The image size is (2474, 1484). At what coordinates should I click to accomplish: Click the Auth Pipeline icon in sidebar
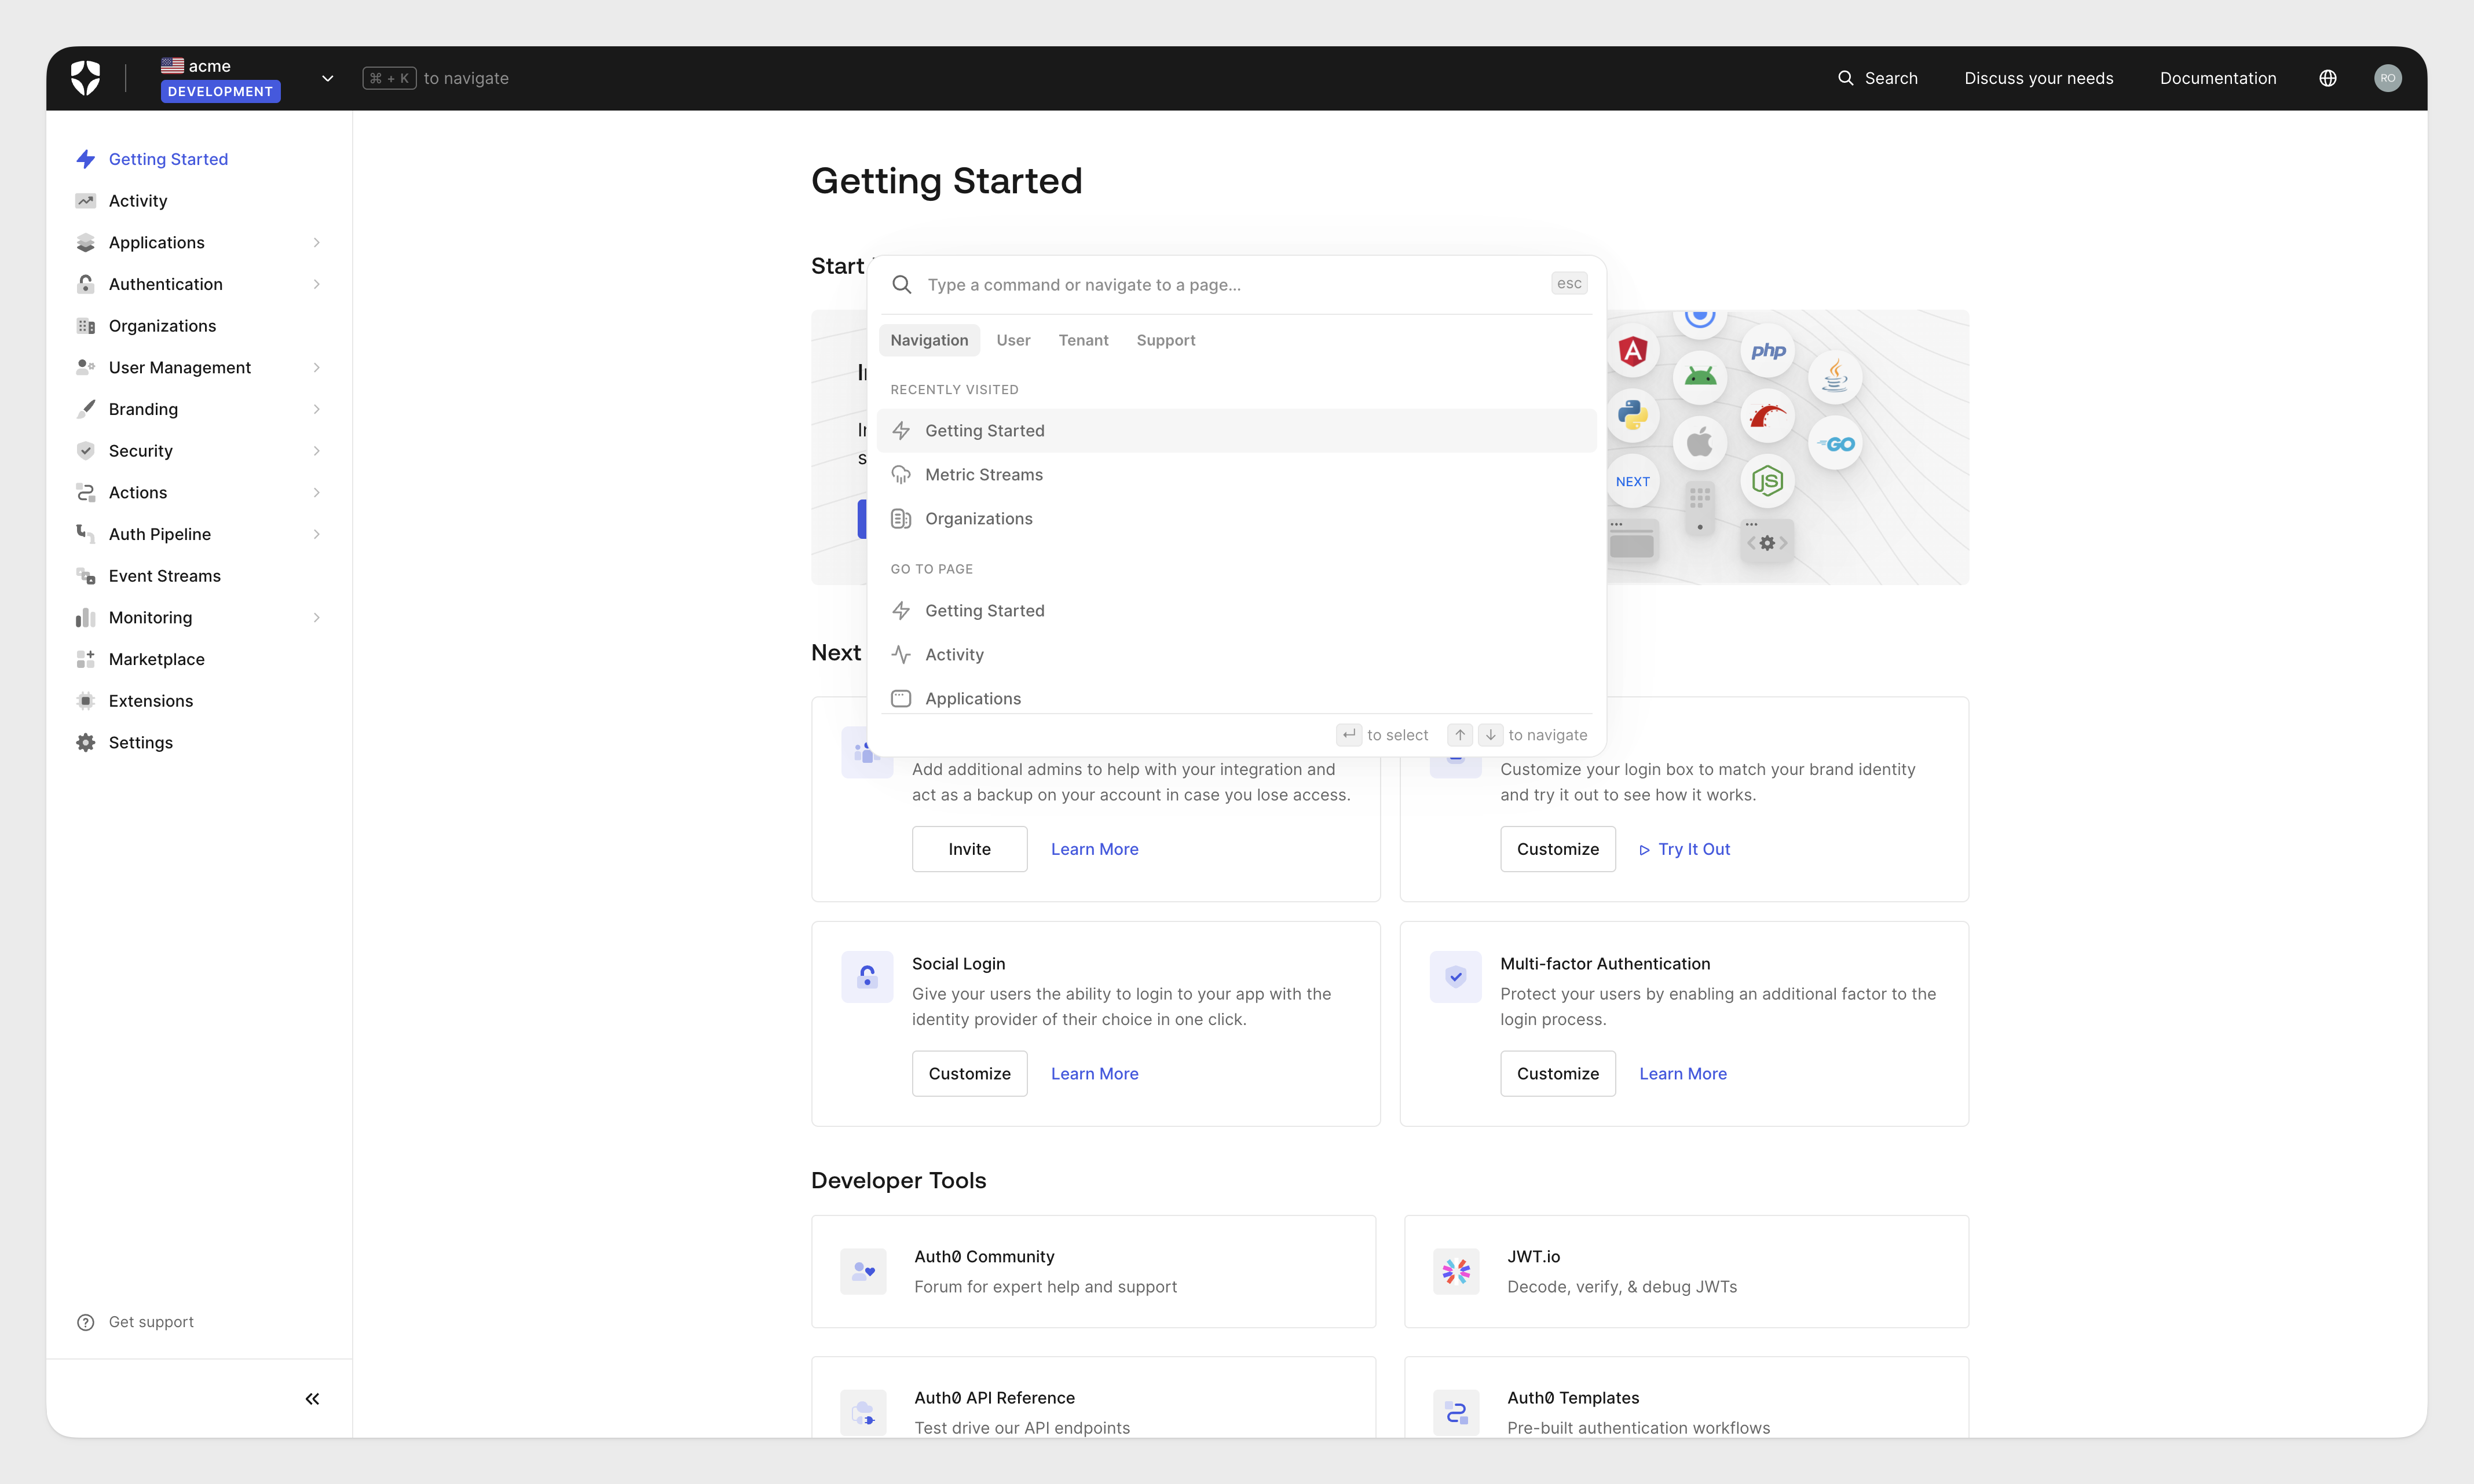pyautogui.click(x=86, y=534)
